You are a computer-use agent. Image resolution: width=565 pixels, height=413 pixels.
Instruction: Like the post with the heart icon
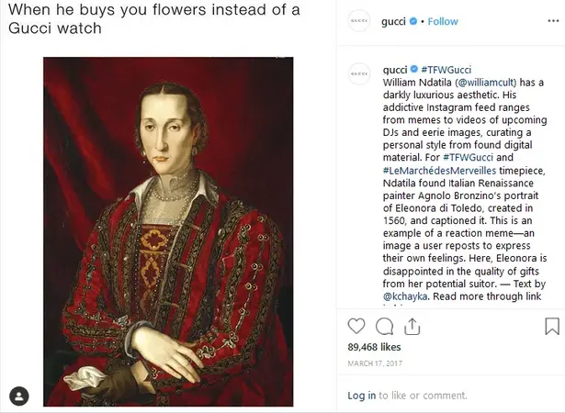[357, 326]
